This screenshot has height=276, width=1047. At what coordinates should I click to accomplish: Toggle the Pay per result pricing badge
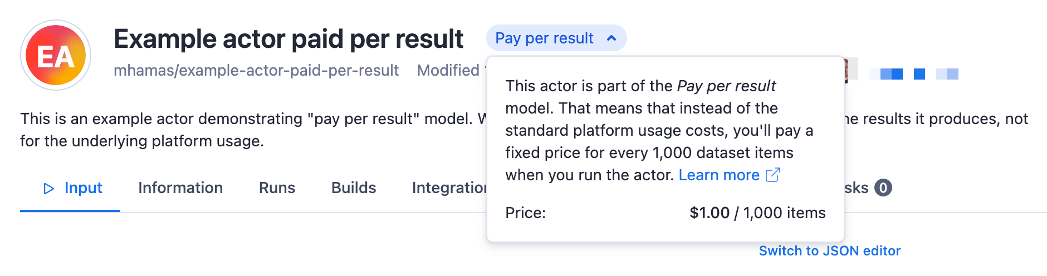tap(545, 38)
